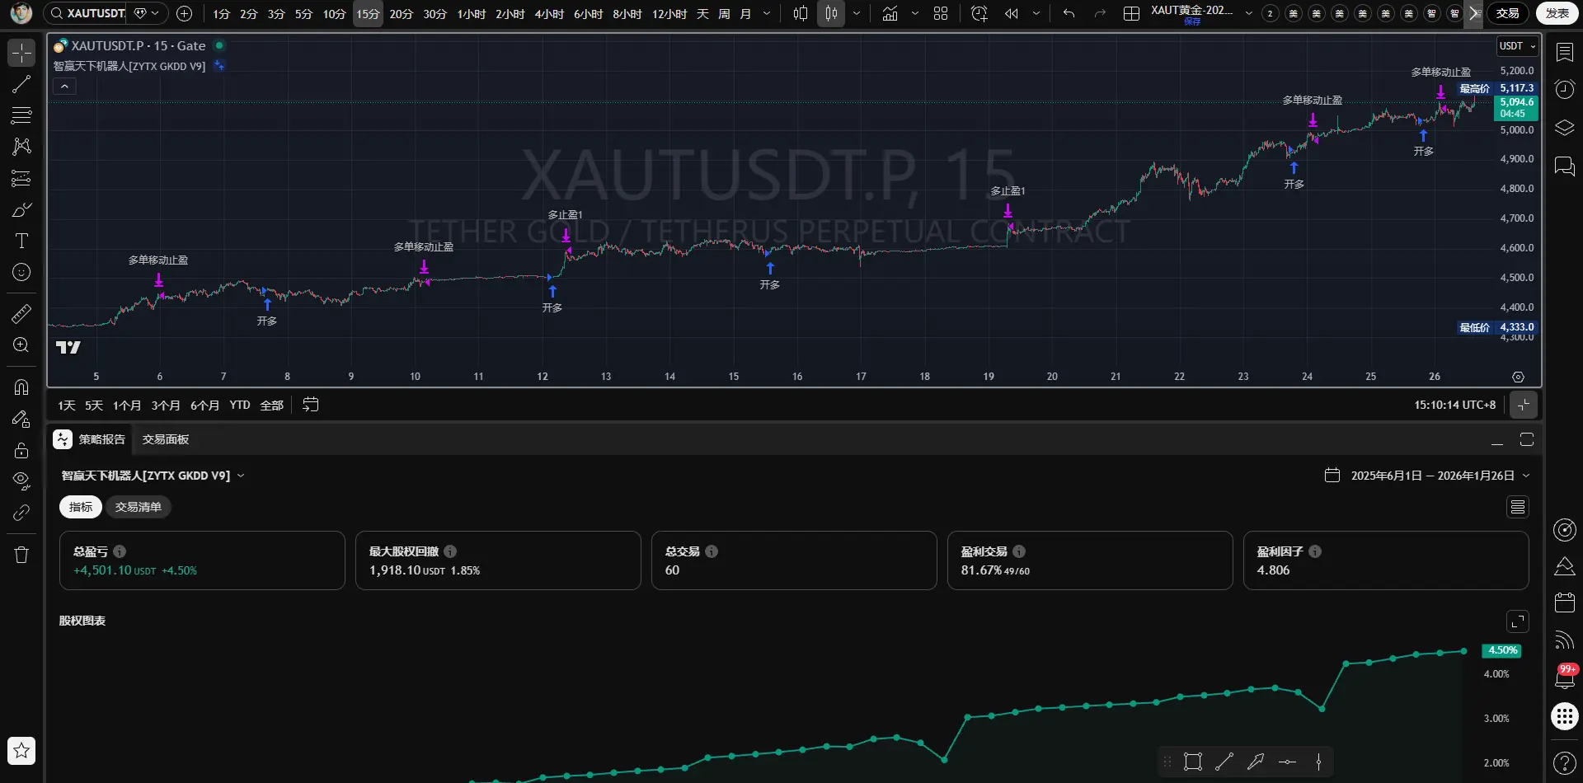Click the XAUTUSDT symbol search box
The width and height of the screenshot is (1583, 783).
87,13
